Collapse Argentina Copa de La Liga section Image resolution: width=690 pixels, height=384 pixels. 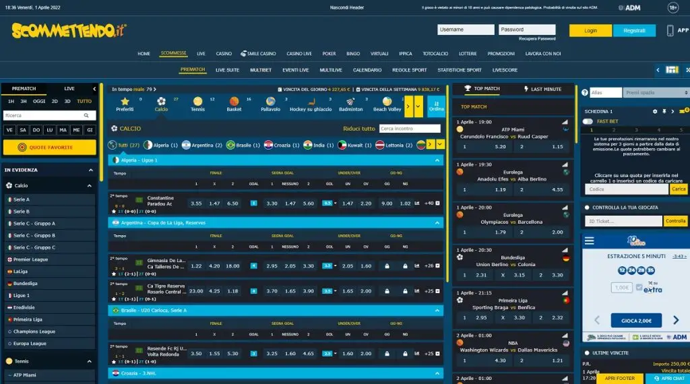tap(437, 223)
